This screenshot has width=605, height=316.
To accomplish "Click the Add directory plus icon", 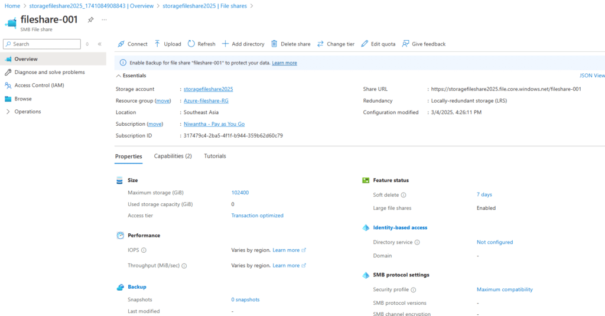I will (225, 44).
